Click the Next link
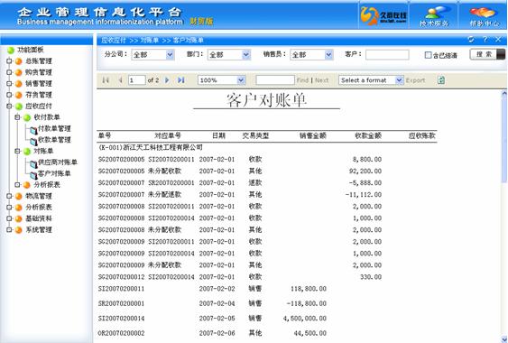Viewport: 508px width, 343px height. [321, 80]
